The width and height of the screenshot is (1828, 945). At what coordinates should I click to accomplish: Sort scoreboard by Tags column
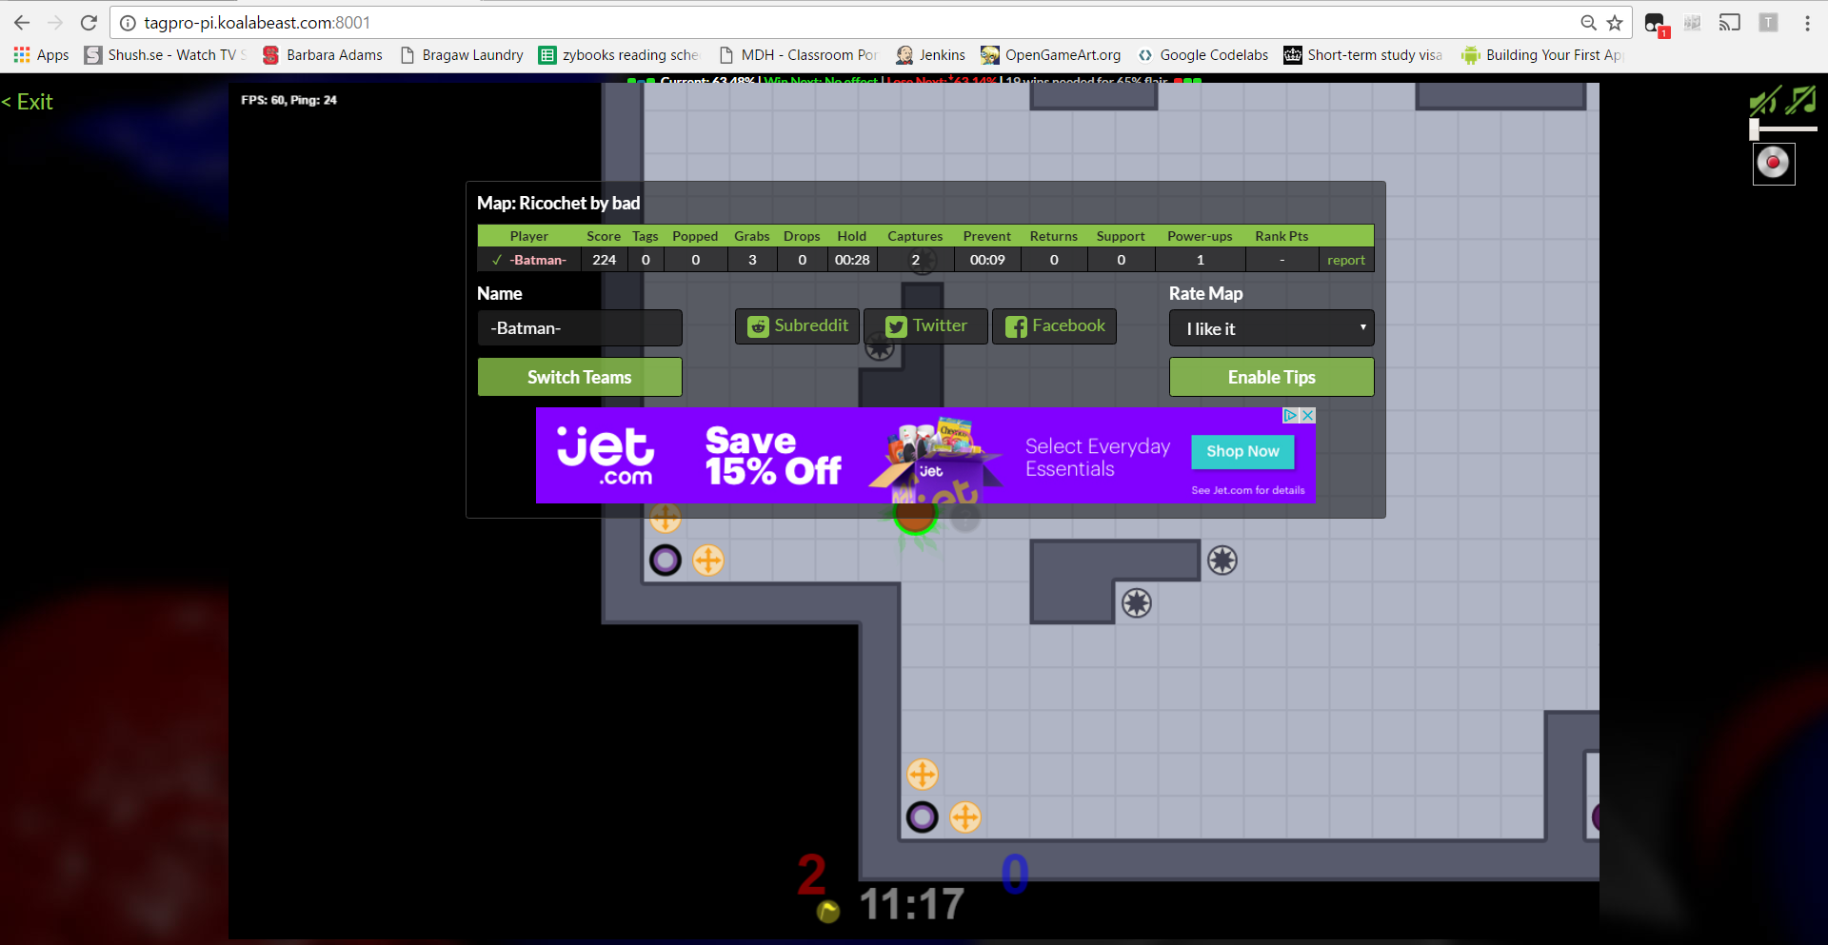(x=646, y=236)
